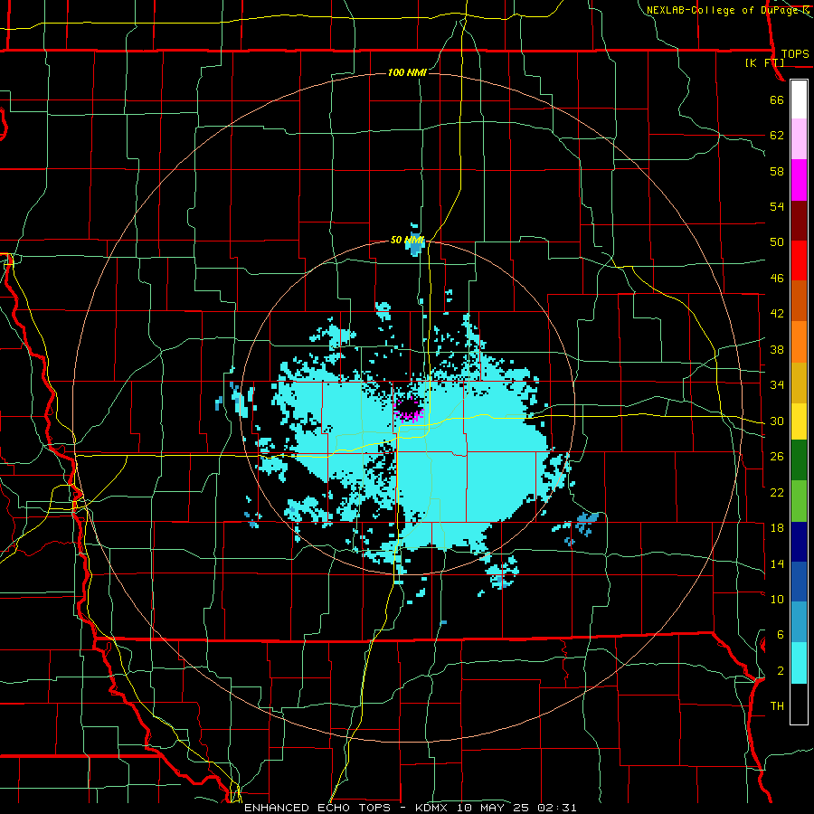Pick the navy blue legend swatch
Viewport: 814px width, 814px height.
(x=799, y=542)
